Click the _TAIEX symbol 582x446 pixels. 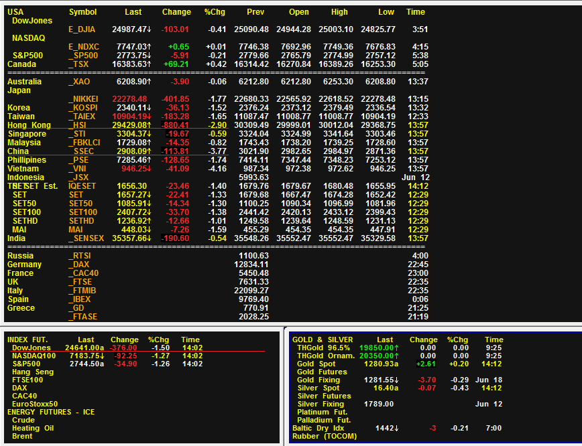(x=82, y=117)
